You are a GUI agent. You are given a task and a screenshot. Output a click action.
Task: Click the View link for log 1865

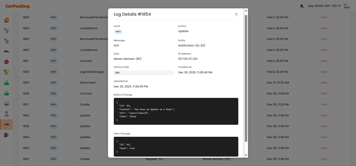(x=324, y=17)
